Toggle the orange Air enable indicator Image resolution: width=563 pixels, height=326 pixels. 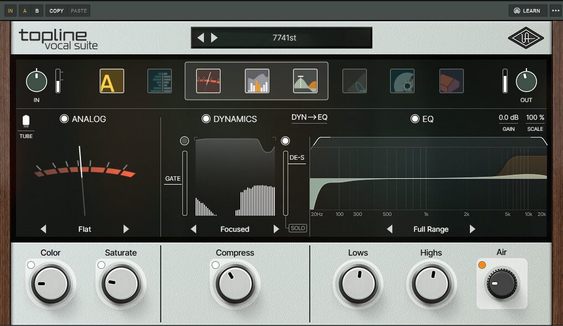482,265
